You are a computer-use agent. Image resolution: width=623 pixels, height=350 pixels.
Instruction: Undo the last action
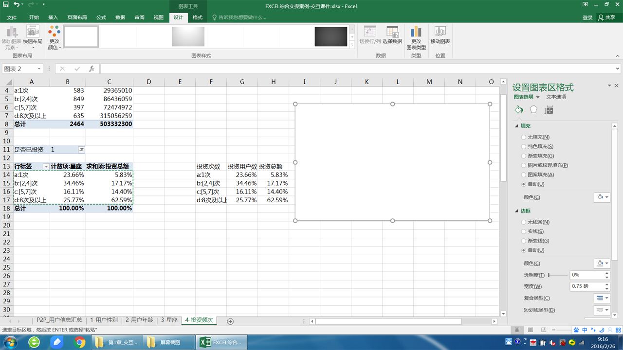(17, 4)
